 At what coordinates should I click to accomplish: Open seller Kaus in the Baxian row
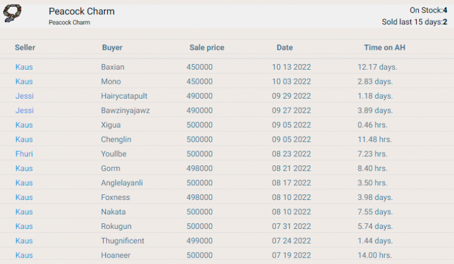pyautogui.click(x=24, y=67)
